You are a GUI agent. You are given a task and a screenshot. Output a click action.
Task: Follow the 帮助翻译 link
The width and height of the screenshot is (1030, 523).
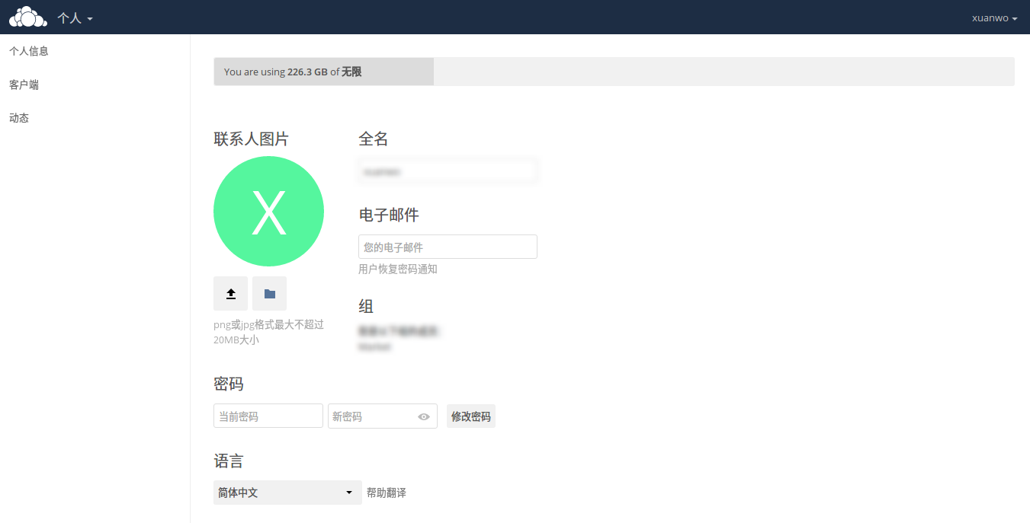point(387,493)
